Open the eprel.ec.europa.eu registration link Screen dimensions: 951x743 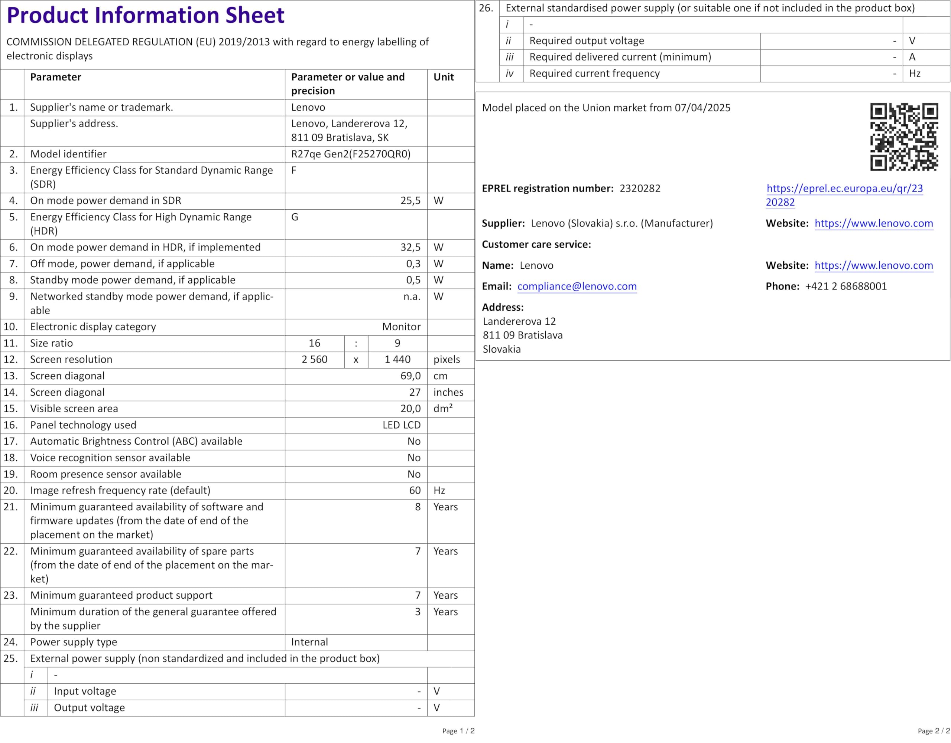click(x=844, y=189)
